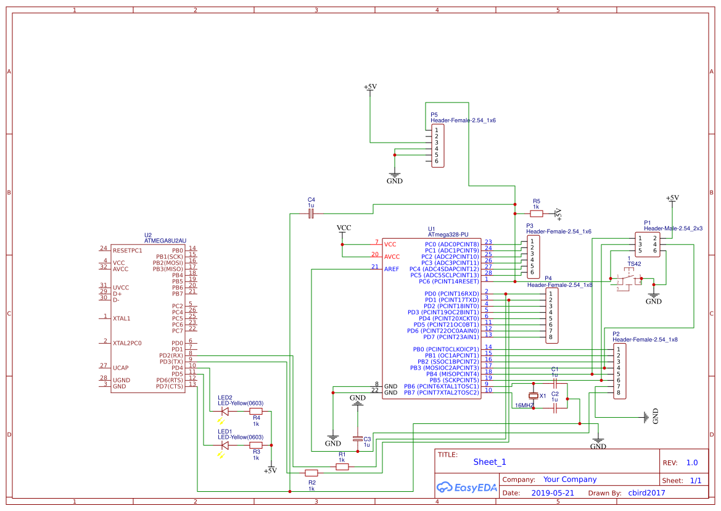The height and width of the screenshot is (511, 721).
Task: Select capacitor C4 at the top
Action: tap(311, 212)
